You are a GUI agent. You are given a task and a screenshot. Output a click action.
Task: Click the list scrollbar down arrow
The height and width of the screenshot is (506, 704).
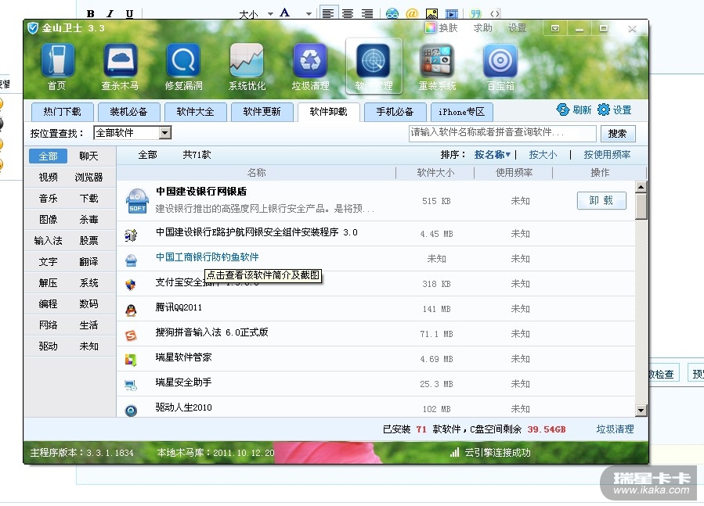click(x=641, y=410)
